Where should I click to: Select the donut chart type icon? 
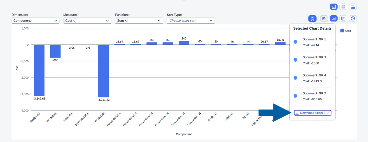tap(353, 18)
